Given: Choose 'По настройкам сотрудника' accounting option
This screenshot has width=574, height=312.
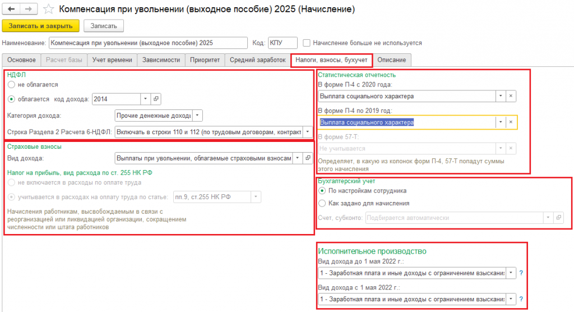Looking at the screenshot, I should click(x=322, y=191).
